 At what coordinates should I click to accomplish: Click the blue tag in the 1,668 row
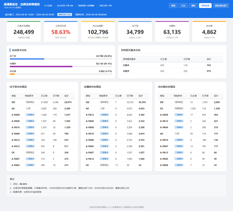tap(30, 115)
